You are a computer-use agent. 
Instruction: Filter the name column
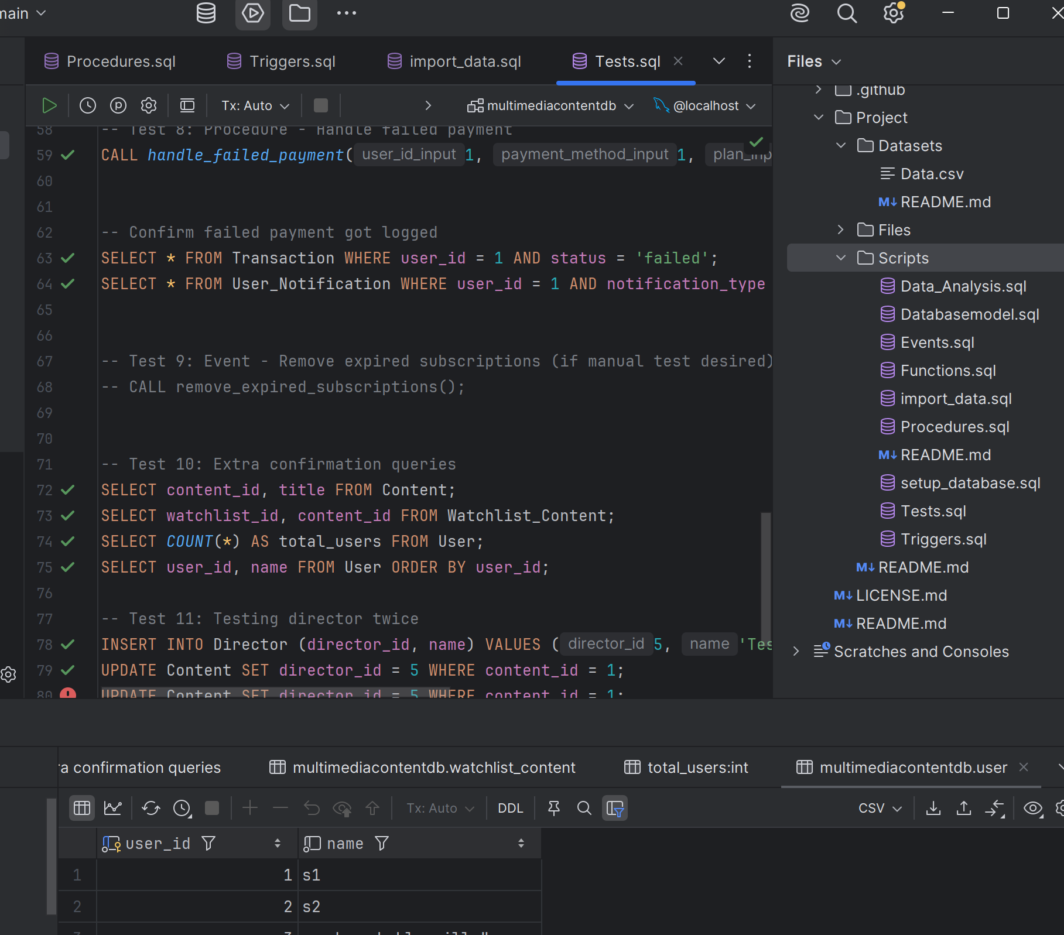(382, 844)
